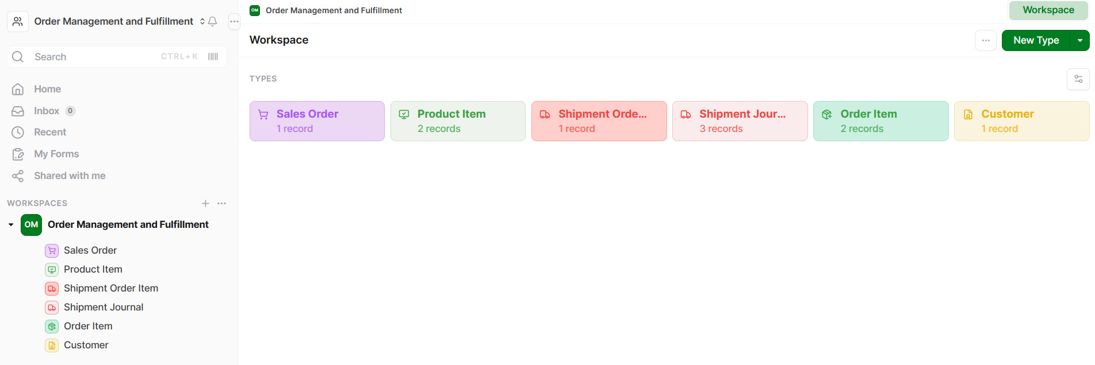Click the add workspace plus icon
Screen dimensions: 1095x365
point(205,203)
